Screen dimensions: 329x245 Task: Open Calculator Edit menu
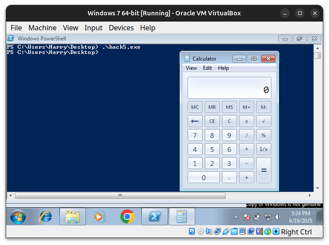pyautogui.click(x=207, y=68)
